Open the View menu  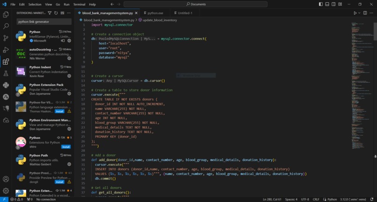[x=48, y=4]
